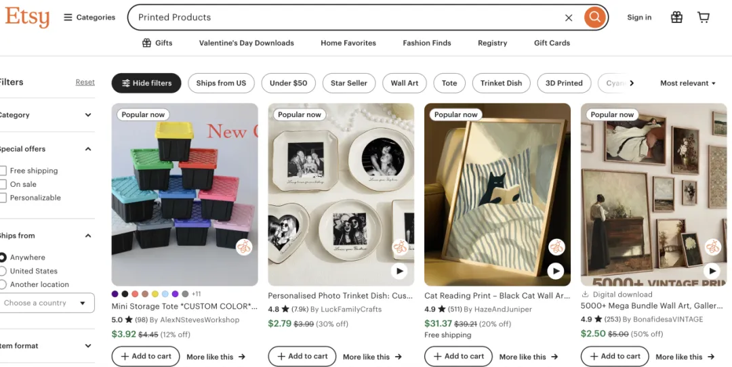Screen dimensions: 732x367
Task: Open the Categories menu
Action: (89, 18)
